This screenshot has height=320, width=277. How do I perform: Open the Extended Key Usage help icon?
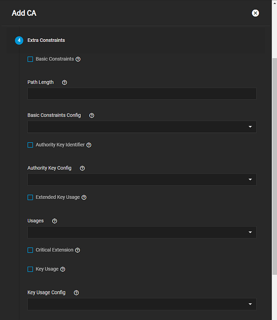pos(84,197)
